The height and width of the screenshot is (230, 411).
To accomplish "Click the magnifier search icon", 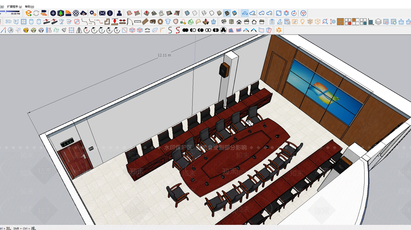I will [325, 22].
